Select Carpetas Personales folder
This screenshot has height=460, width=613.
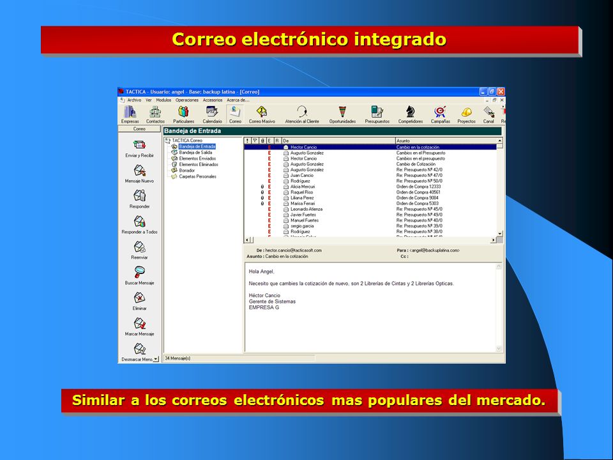click(197, 176)
